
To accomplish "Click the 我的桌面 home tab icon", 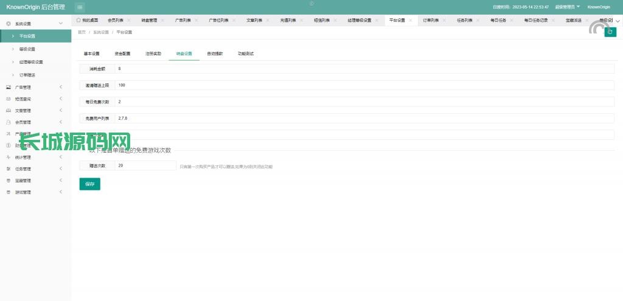I will (x=78, y=20).
